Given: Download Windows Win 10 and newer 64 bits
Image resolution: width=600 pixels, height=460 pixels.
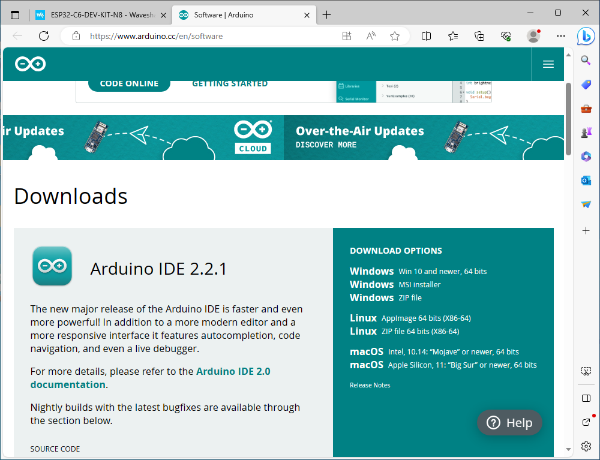Looking at the screenshot, I should click(x=418, y=271).
